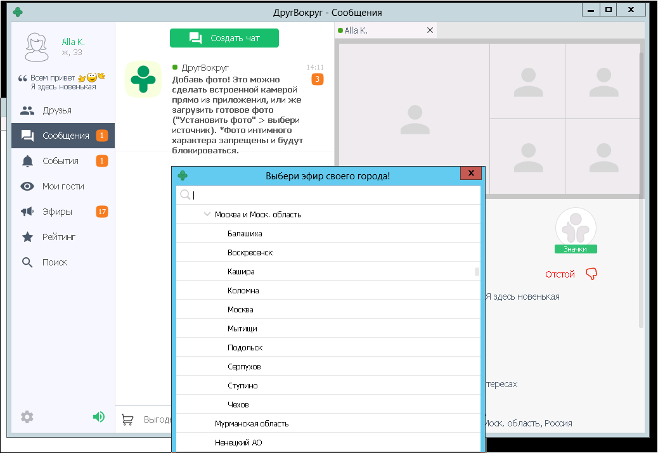Screen dimensions: 658x453
Task: Click the main window clover logo
Action: coord(18,12)
